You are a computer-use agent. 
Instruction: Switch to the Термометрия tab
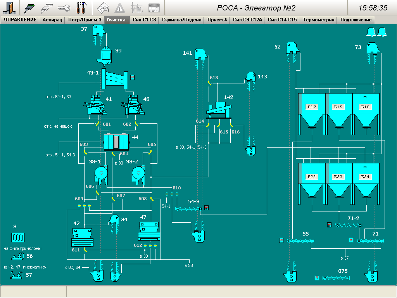(319, 20)
